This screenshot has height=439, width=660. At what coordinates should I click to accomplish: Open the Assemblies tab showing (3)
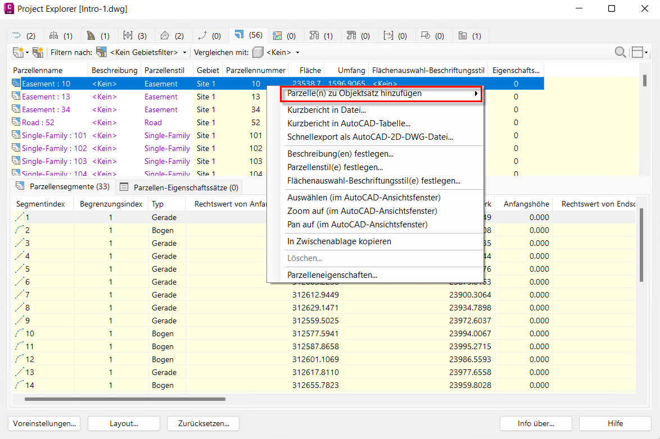[x=135, y=35]
